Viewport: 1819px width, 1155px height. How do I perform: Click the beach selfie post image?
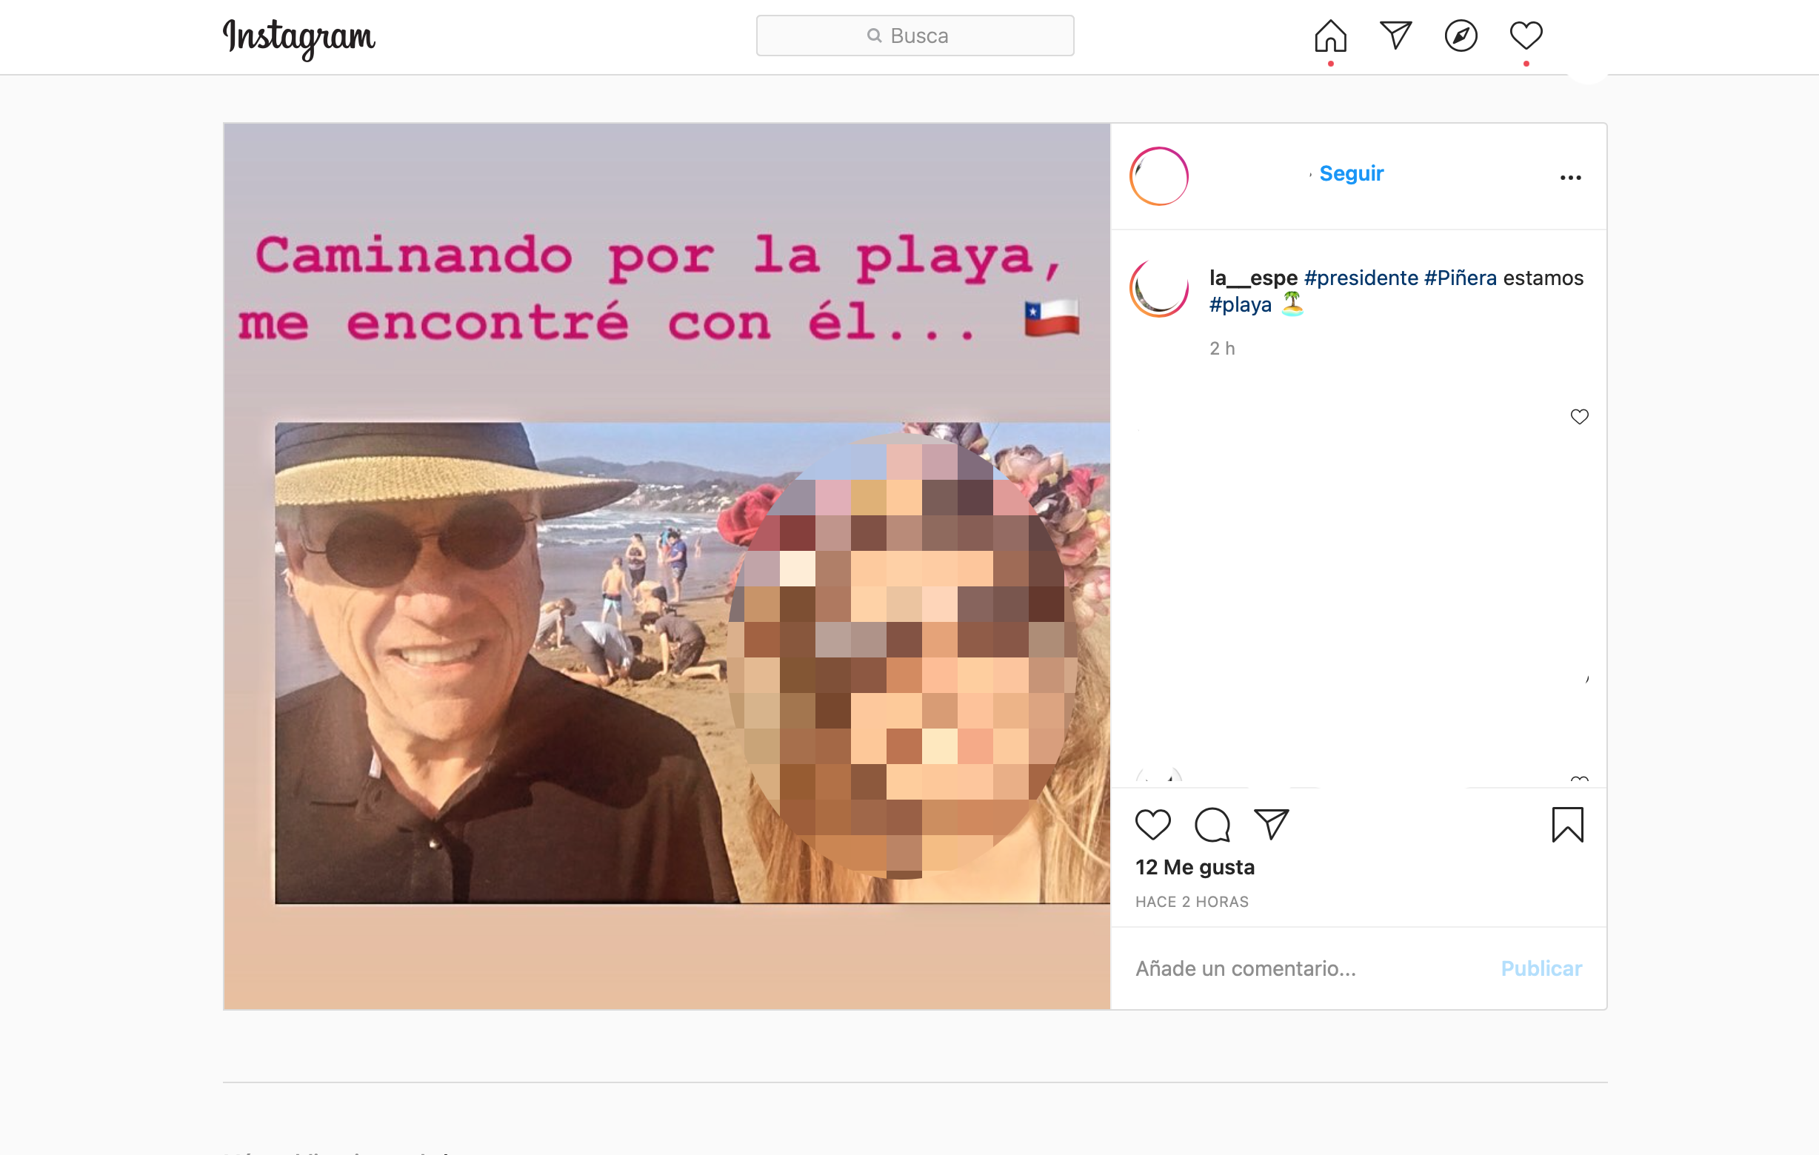point(667,566)
